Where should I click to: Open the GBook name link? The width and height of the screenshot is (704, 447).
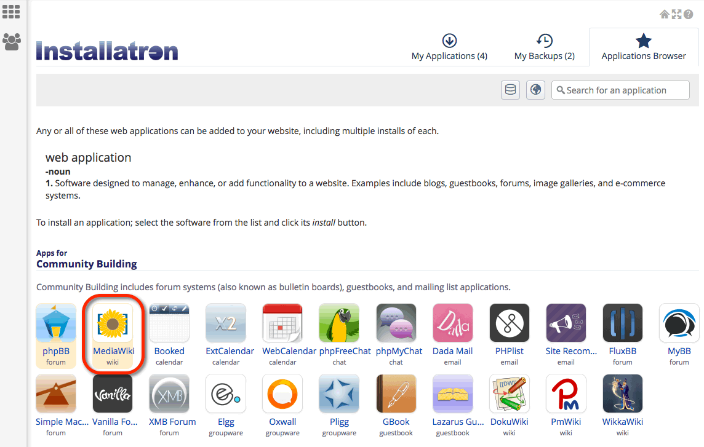tap(396, 422)
